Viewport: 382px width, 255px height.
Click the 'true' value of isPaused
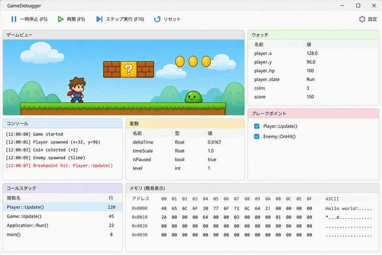[212, 160]
